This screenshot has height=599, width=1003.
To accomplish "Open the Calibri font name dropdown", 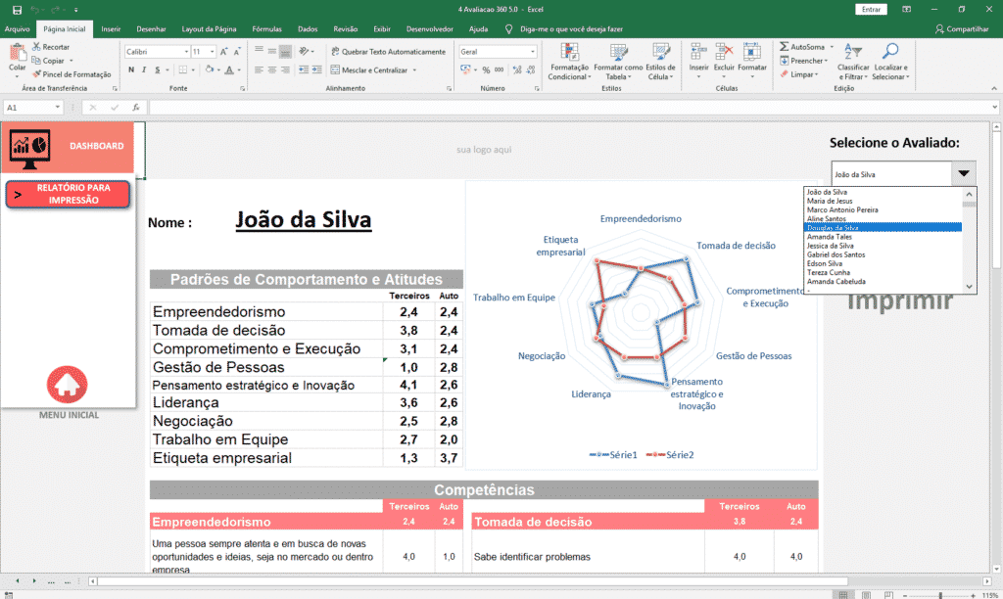I will [x=186, y=52].
